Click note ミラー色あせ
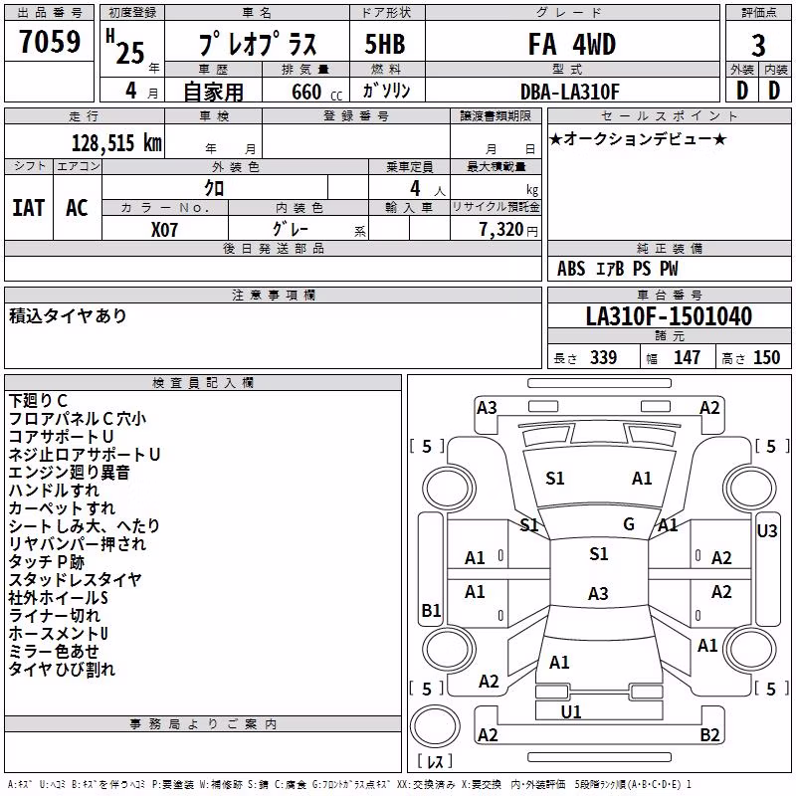This screenshot has width=796, height=796. coord(54,651)
